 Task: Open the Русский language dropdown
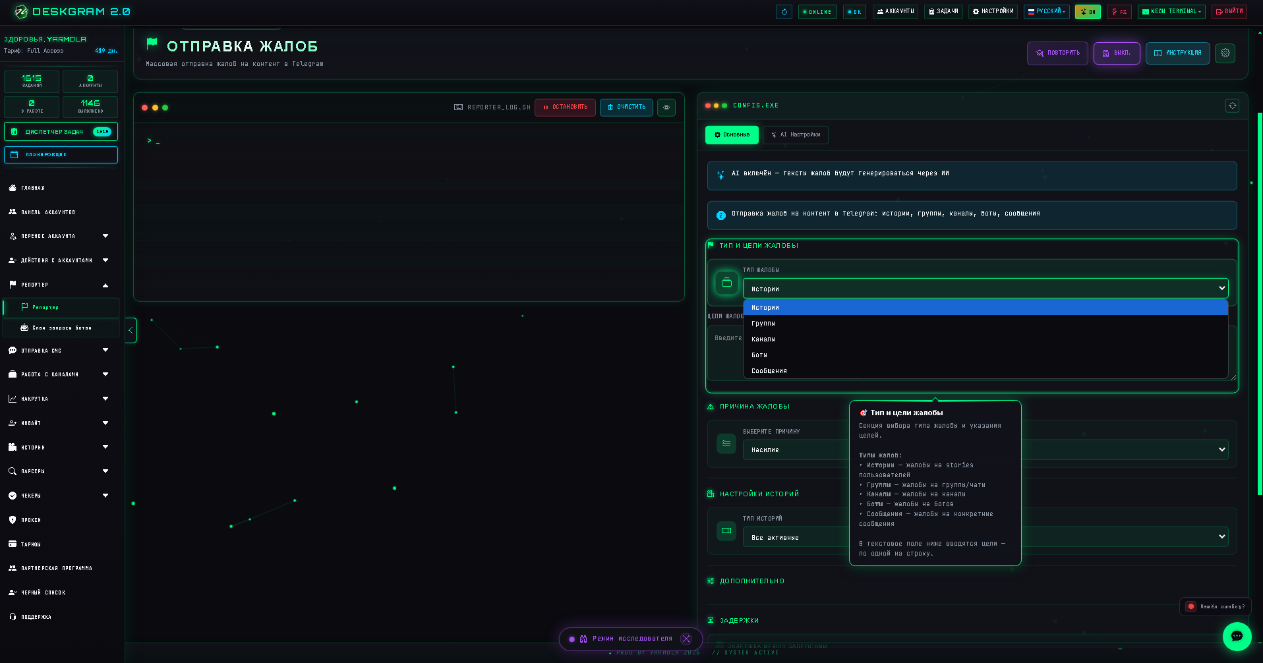click(1047, 12)
